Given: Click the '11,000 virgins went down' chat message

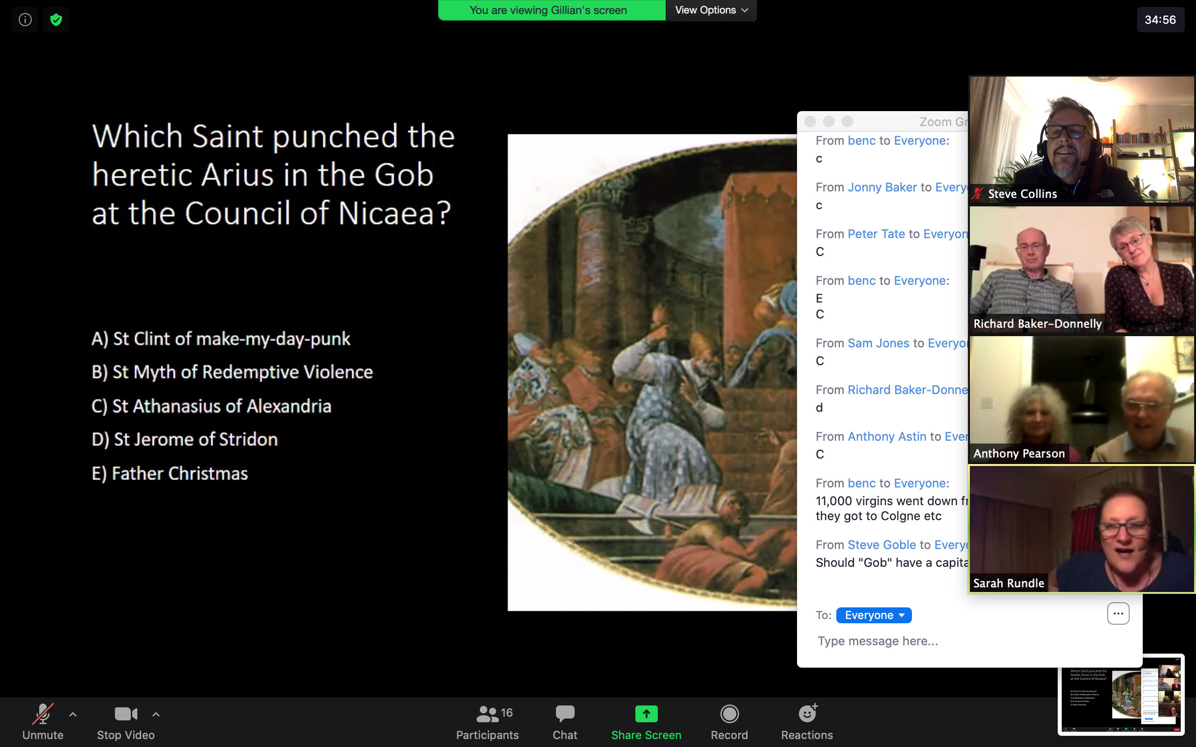Looking at the screenshot, I should pos(891,508).
